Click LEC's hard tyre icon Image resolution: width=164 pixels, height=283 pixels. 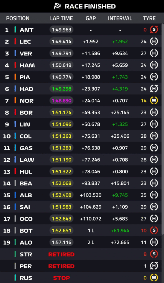[x=154, y=41]
